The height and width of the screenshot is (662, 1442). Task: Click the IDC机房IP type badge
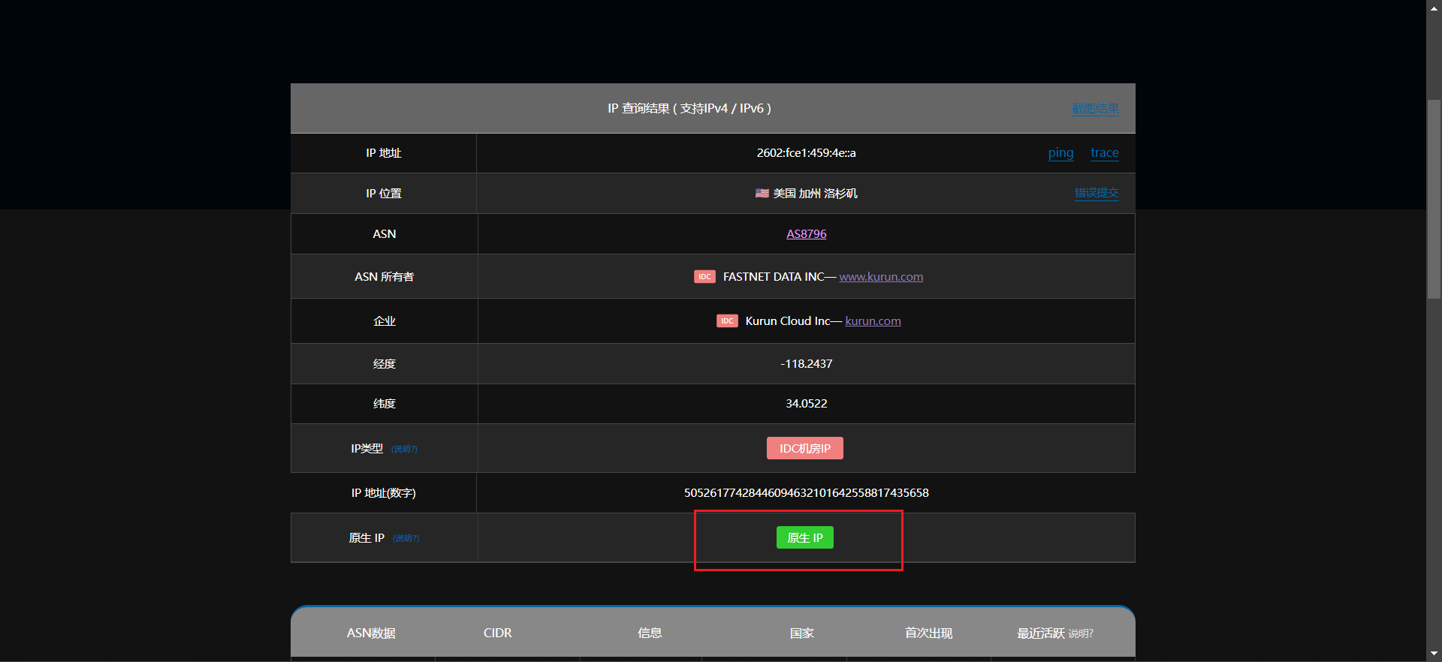pyautogui.click(x=805, y=448)
